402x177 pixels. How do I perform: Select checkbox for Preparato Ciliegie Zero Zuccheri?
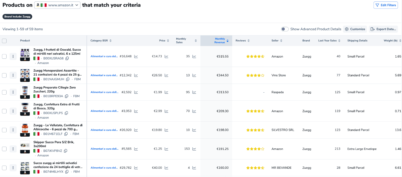coord(4,92)
